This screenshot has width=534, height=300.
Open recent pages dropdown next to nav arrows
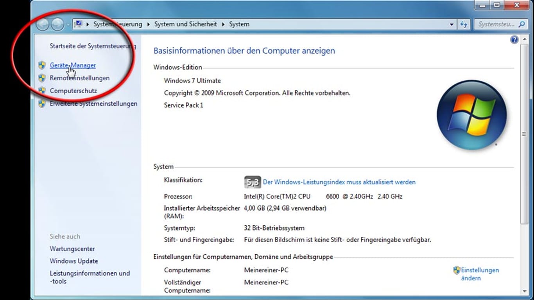[68, 24]
